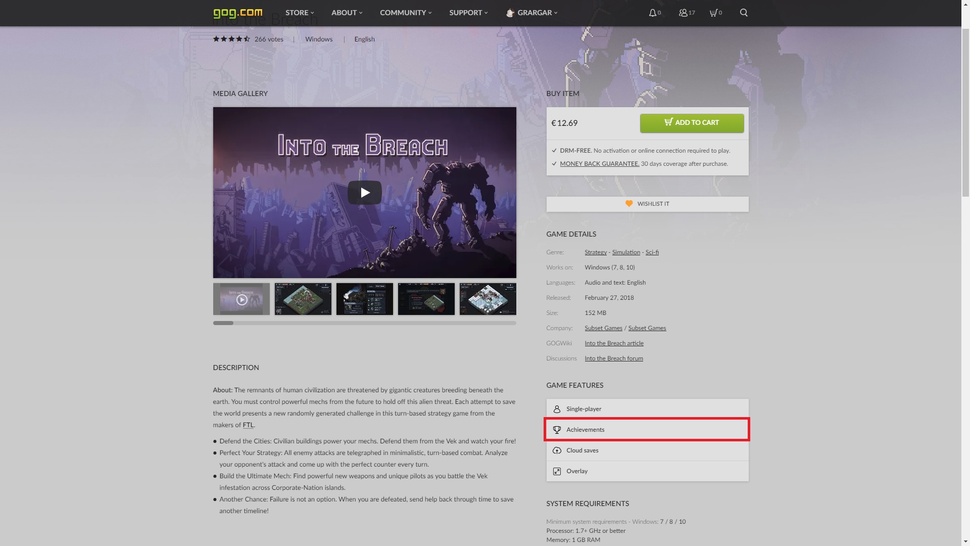970x546 pixels.
Task: Click the gog.com logo
Action: tap(237, 13)
